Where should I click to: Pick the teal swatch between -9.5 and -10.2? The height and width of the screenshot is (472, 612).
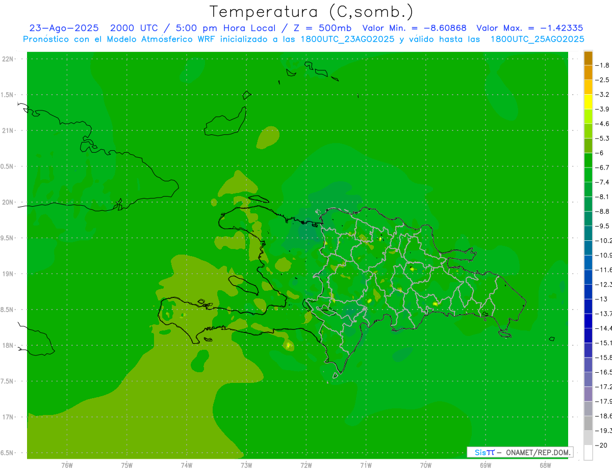(588, 233)
